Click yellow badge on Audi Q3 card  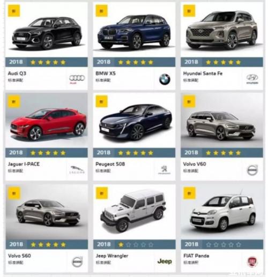pyautogui.click(x=14, y=11)
